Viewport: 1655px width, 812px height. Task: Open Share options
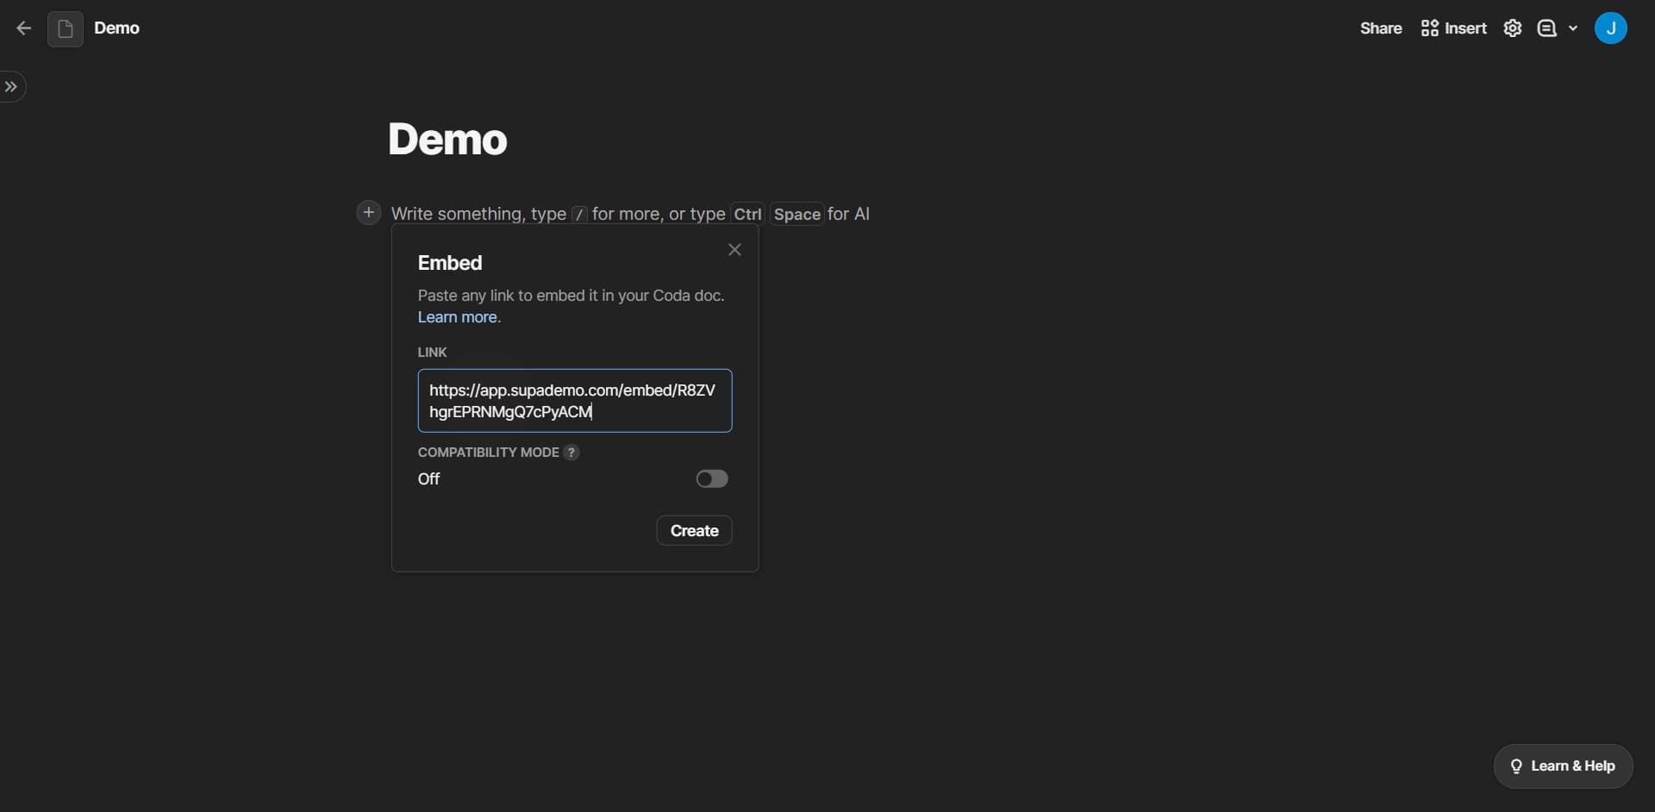pos(1380,28)
